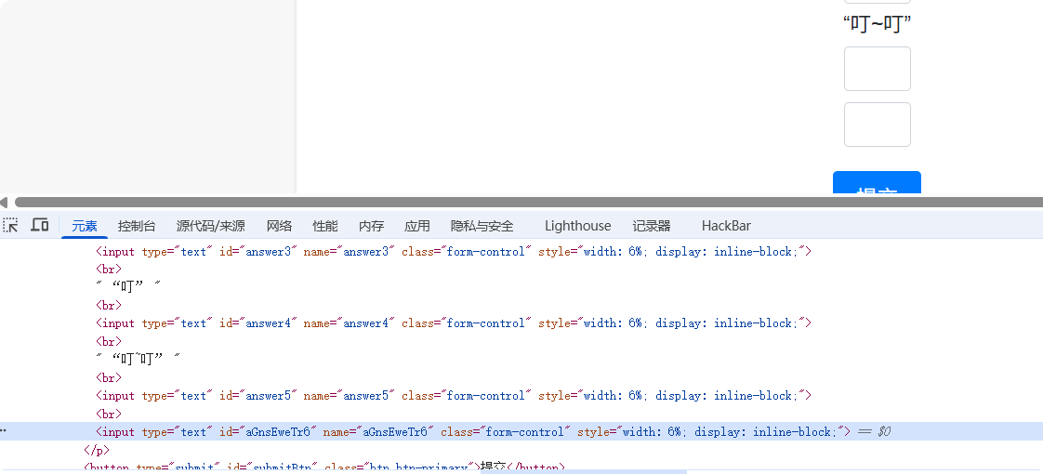This screenshot has width=1043, height=474.
Task: Open the 源代码/来源 tab
Action: (211, 226)
